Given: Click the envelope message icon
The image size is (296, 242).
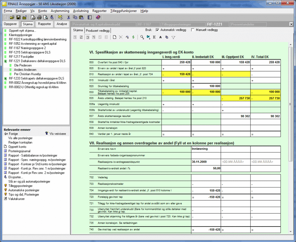Looking at the screenshot, I should coord(60,18).
